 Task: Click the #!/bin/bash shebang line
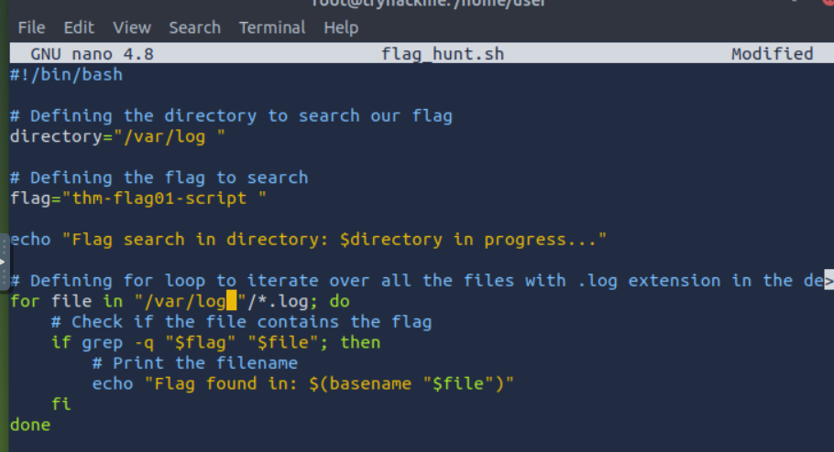pos(67,74)
